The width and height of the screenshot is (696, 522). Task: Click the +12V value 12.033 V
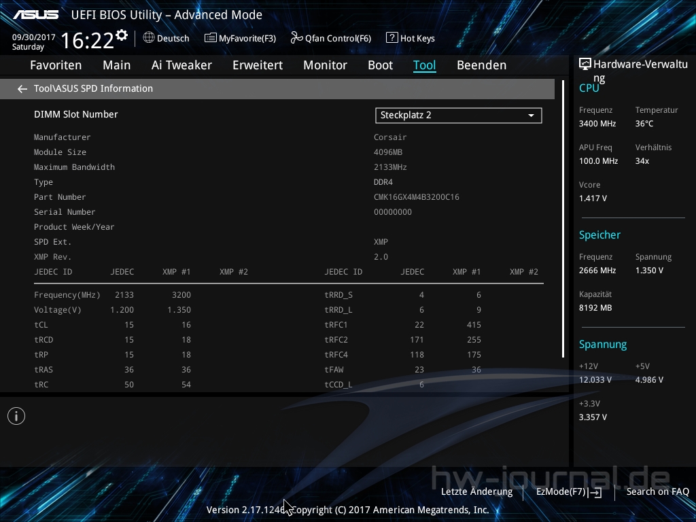[x=595, y=380]
